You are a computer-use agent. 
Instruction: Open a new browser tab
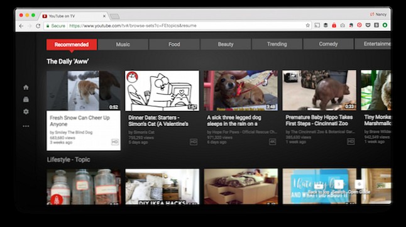(115, 16)
